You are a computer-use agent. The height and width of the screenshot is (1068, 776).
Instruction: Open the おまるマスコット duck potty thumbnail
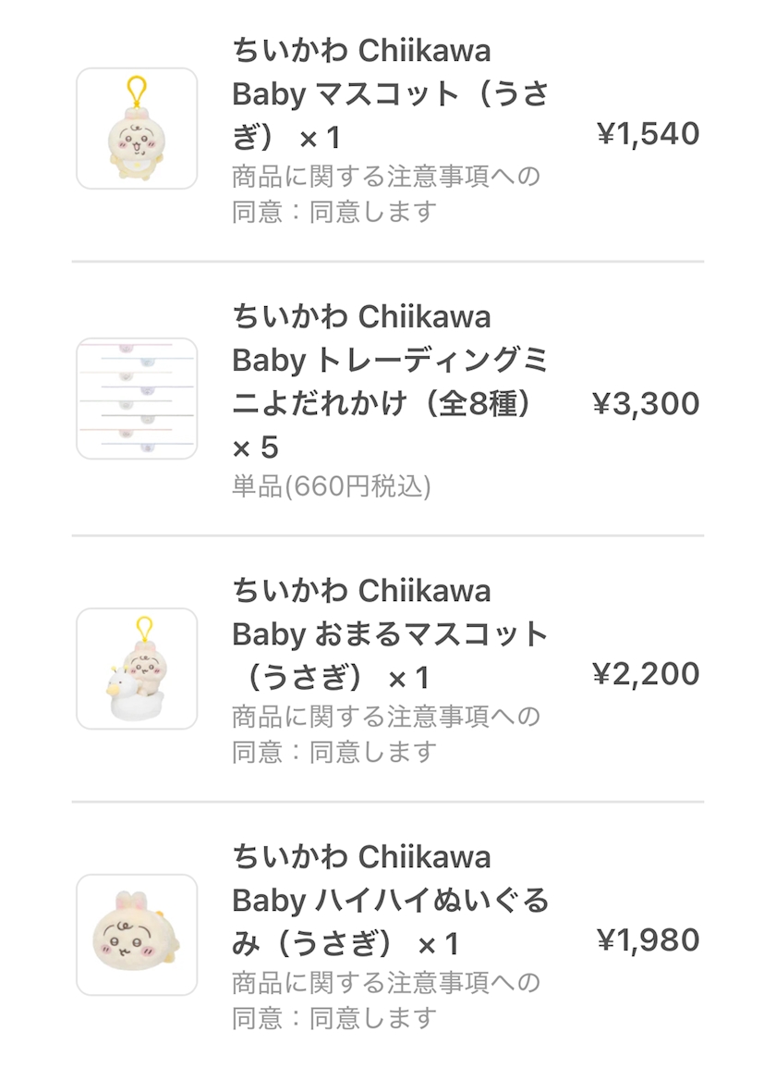click(x=137, y=669)
